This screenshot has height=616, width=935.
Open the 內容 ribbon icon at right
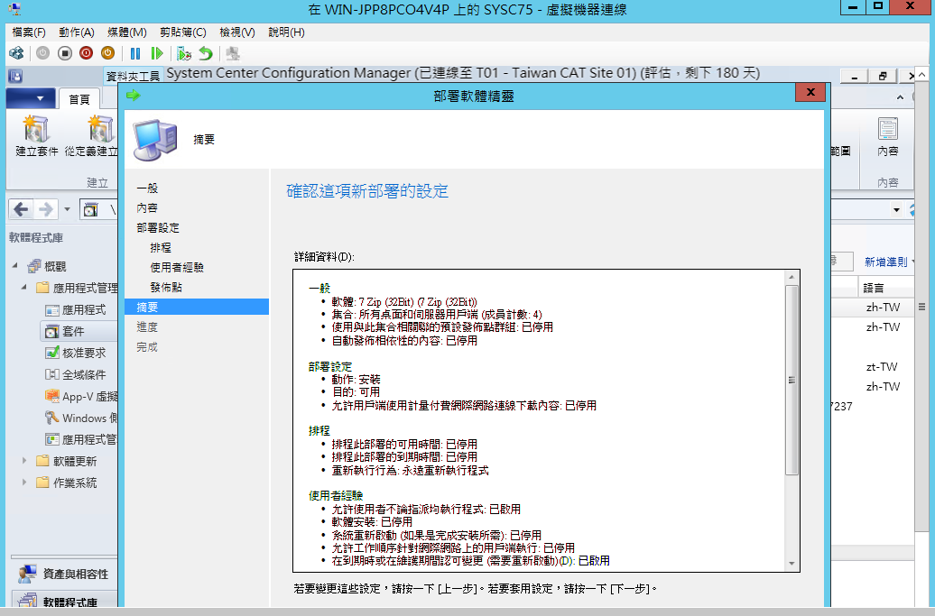[888, 129]
